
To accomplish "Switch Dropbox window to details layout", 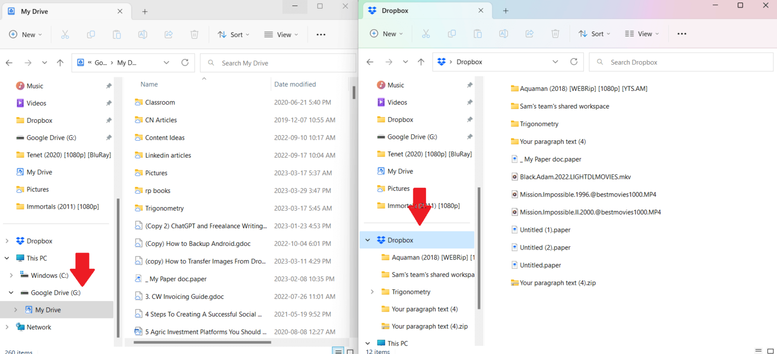I will pos(759,350).
